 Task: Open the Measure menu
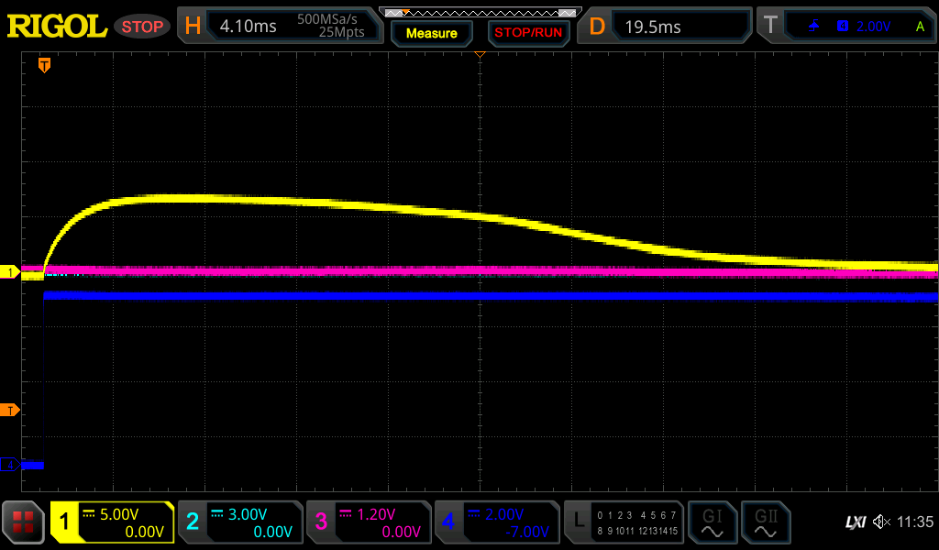tap(431, 33)
